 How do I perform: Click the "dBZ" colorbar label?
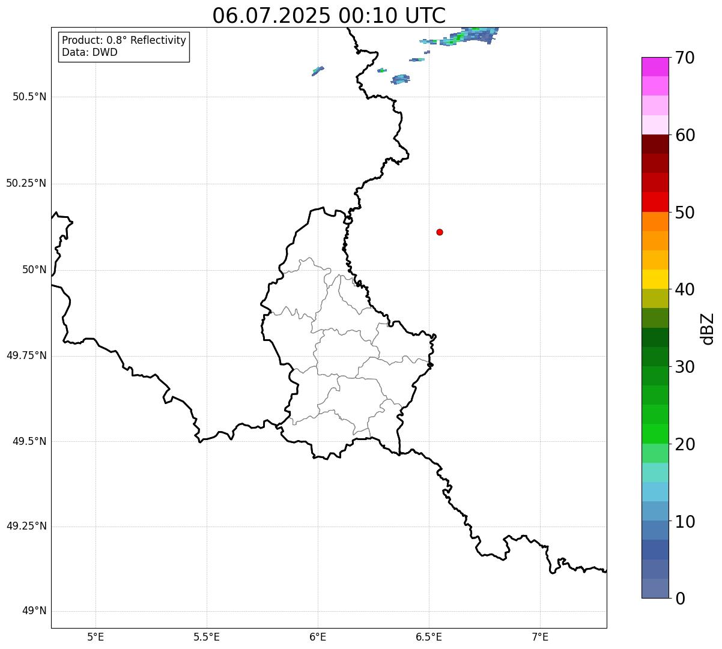pos(707,328)
